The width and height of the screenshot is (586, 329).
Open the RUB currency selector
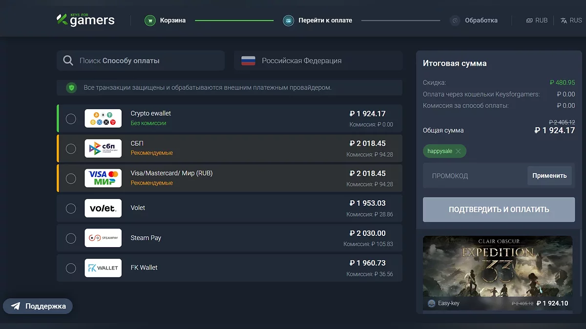(537, 20)
